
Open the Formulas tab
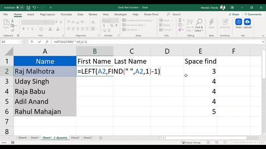coord(66,14)
